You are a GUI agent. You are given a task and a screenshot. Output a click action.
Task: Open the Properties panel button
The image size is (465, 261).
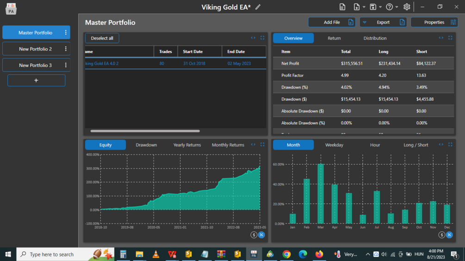434,22
